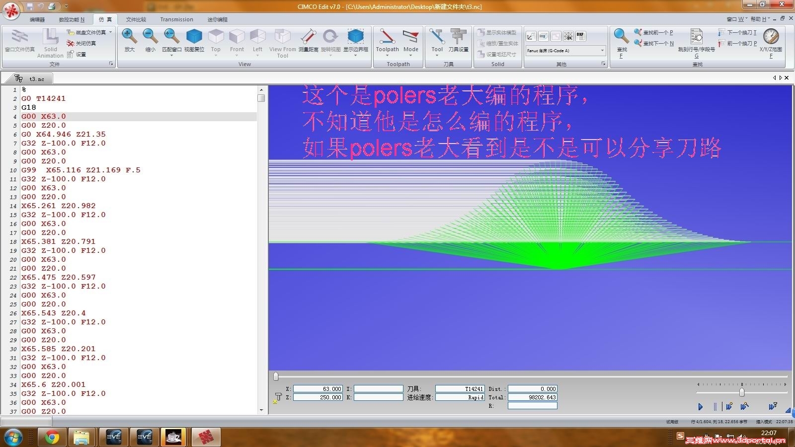Image resolution: width=795 pixels, height=447 pixels.
Task: Select the Simulation (仿真) ribbon tab
Action: 105,20
